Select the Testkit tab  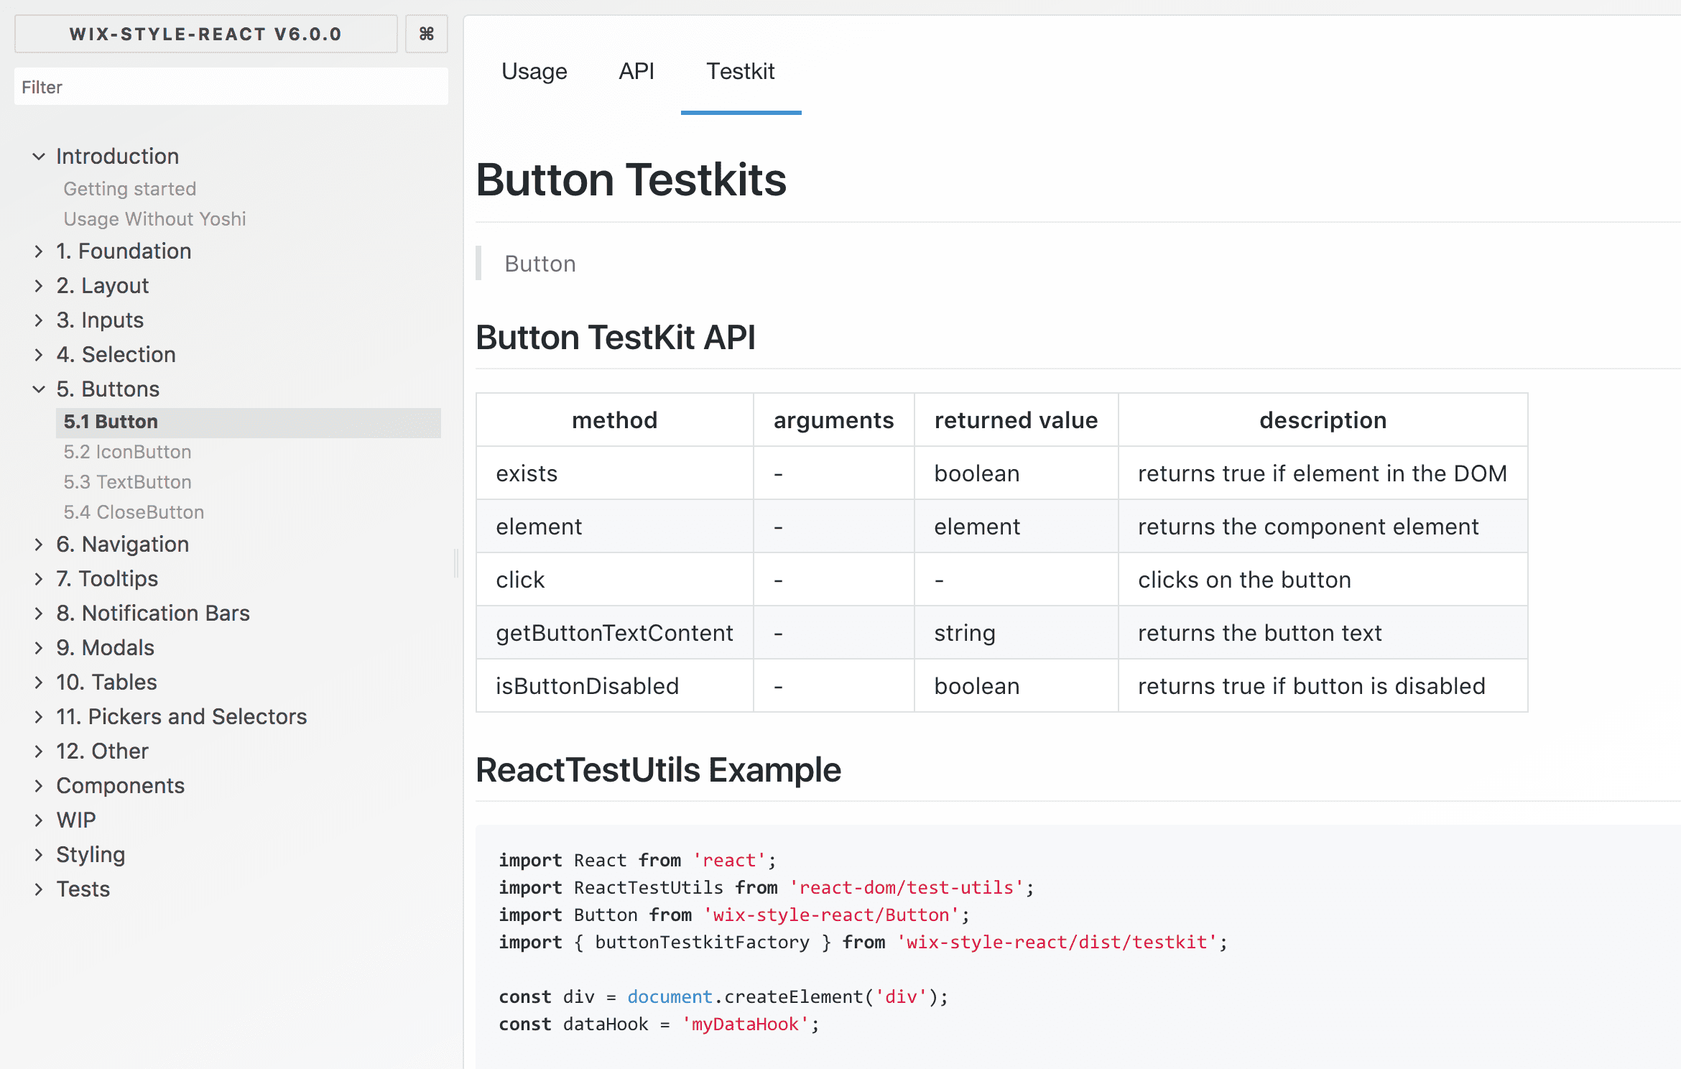point(741,71)
